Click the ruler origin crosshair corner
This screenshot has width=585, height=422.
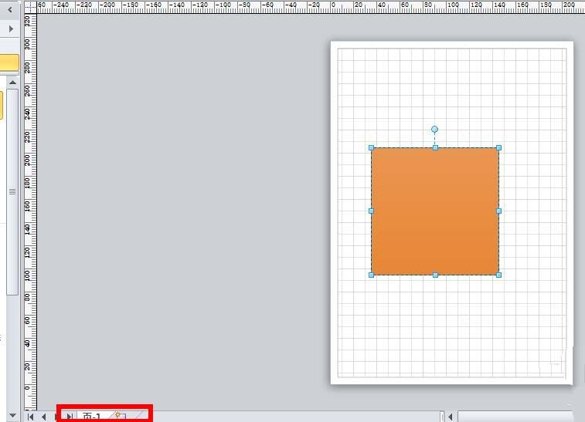pos(30,6)
